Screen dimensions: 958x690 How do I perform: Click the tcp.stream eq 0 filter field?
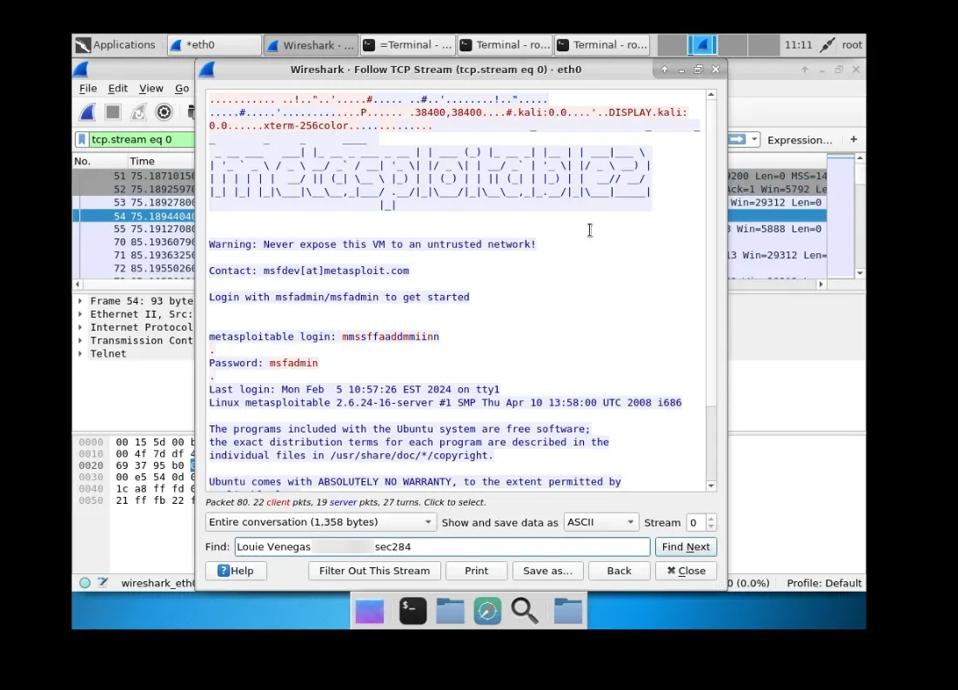coord(142,139)
